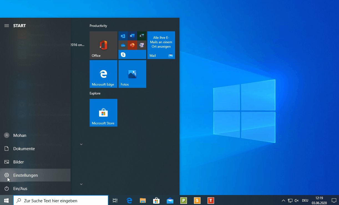Screen dimensions: 339x205
Task: Click the partially shown '2016 on...' app entry
Action: tap(77, 45)
